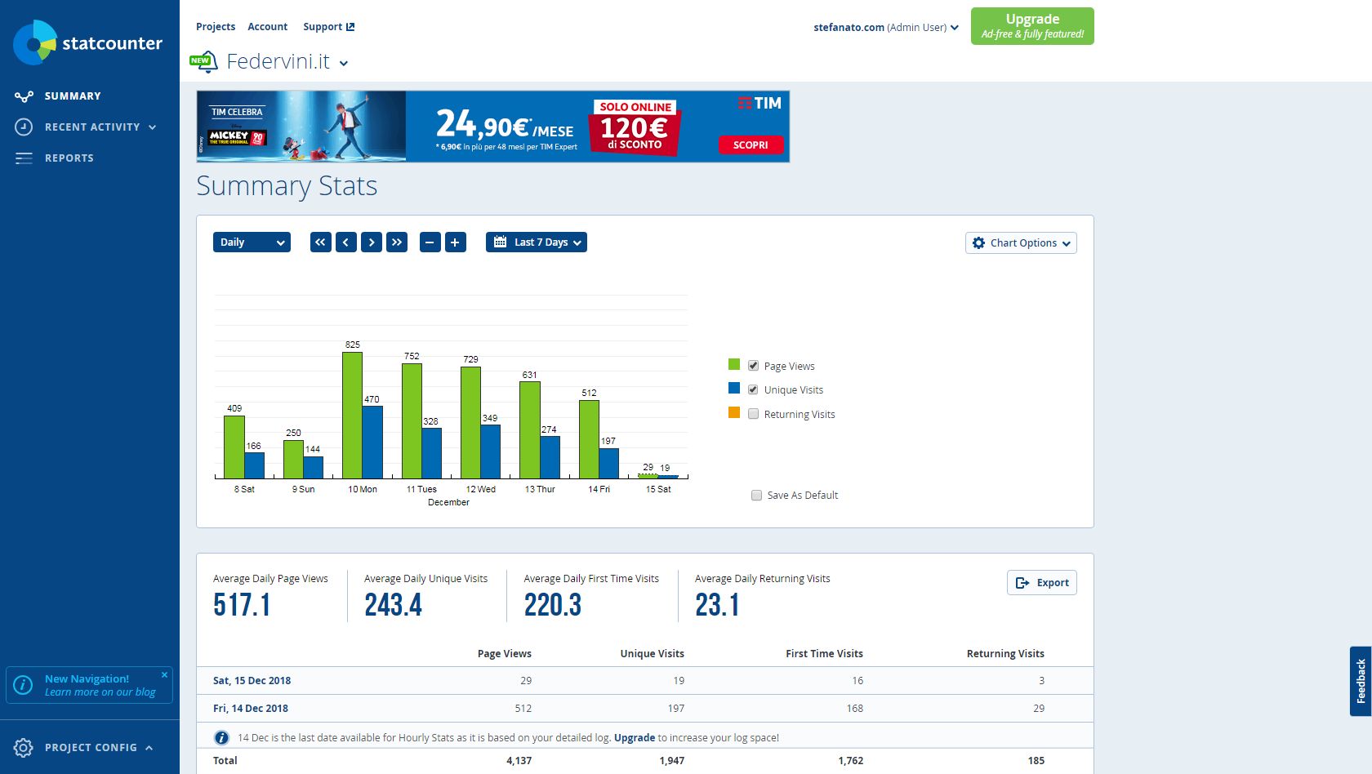Image resolution: width=1372 pixels, height=774 pixels.
Task: Open Project Config via the gear icon
Action: point(23,747)
